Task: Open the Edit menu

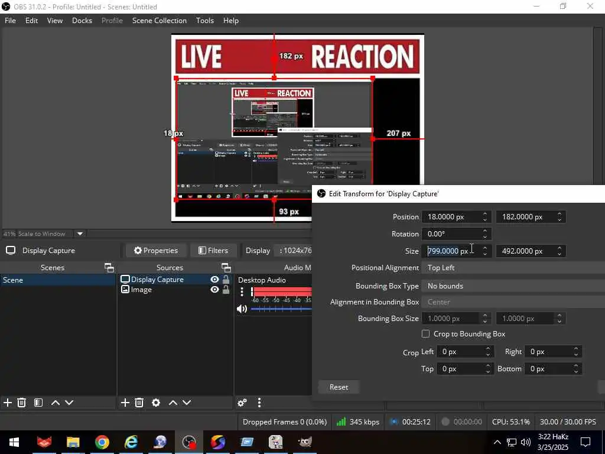Action: [x=32, y=21]
